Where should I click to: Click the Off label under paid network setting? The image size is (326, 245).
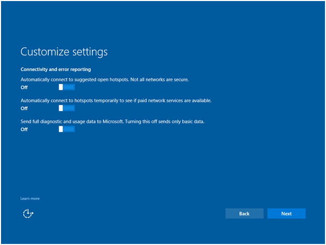24,108
